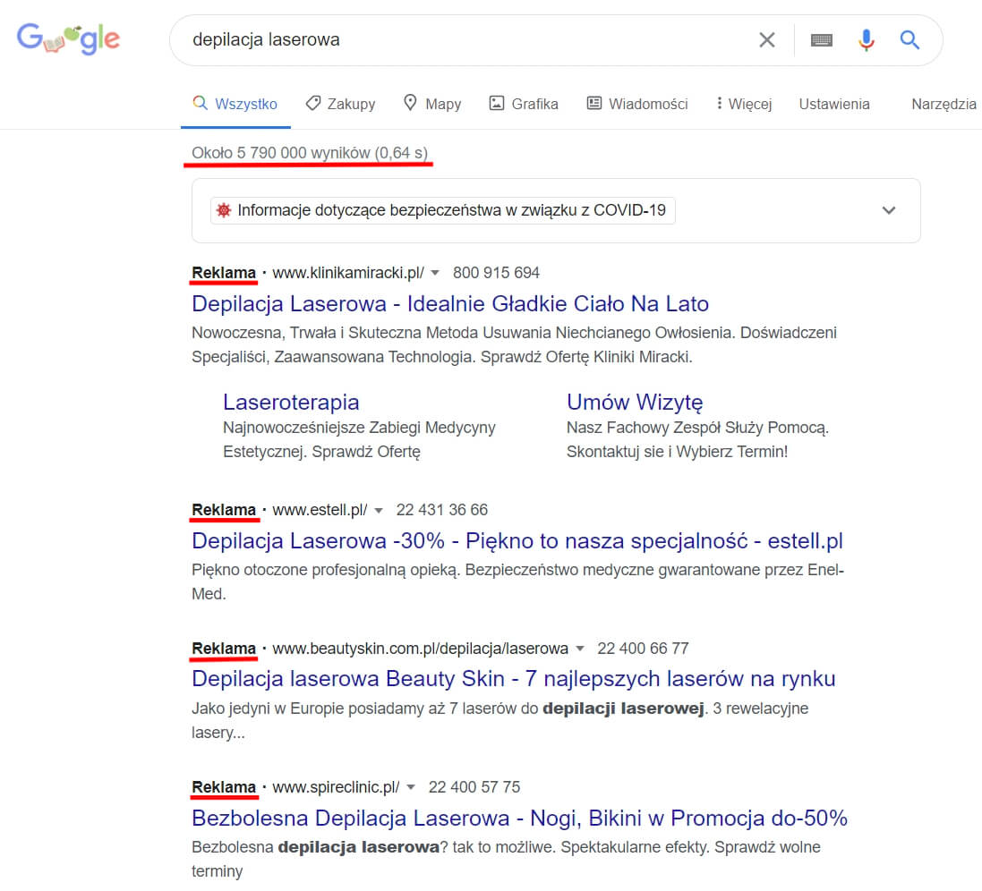982x891 pixels.
Task: Click the blue magnifier search button
Action: 909,40
